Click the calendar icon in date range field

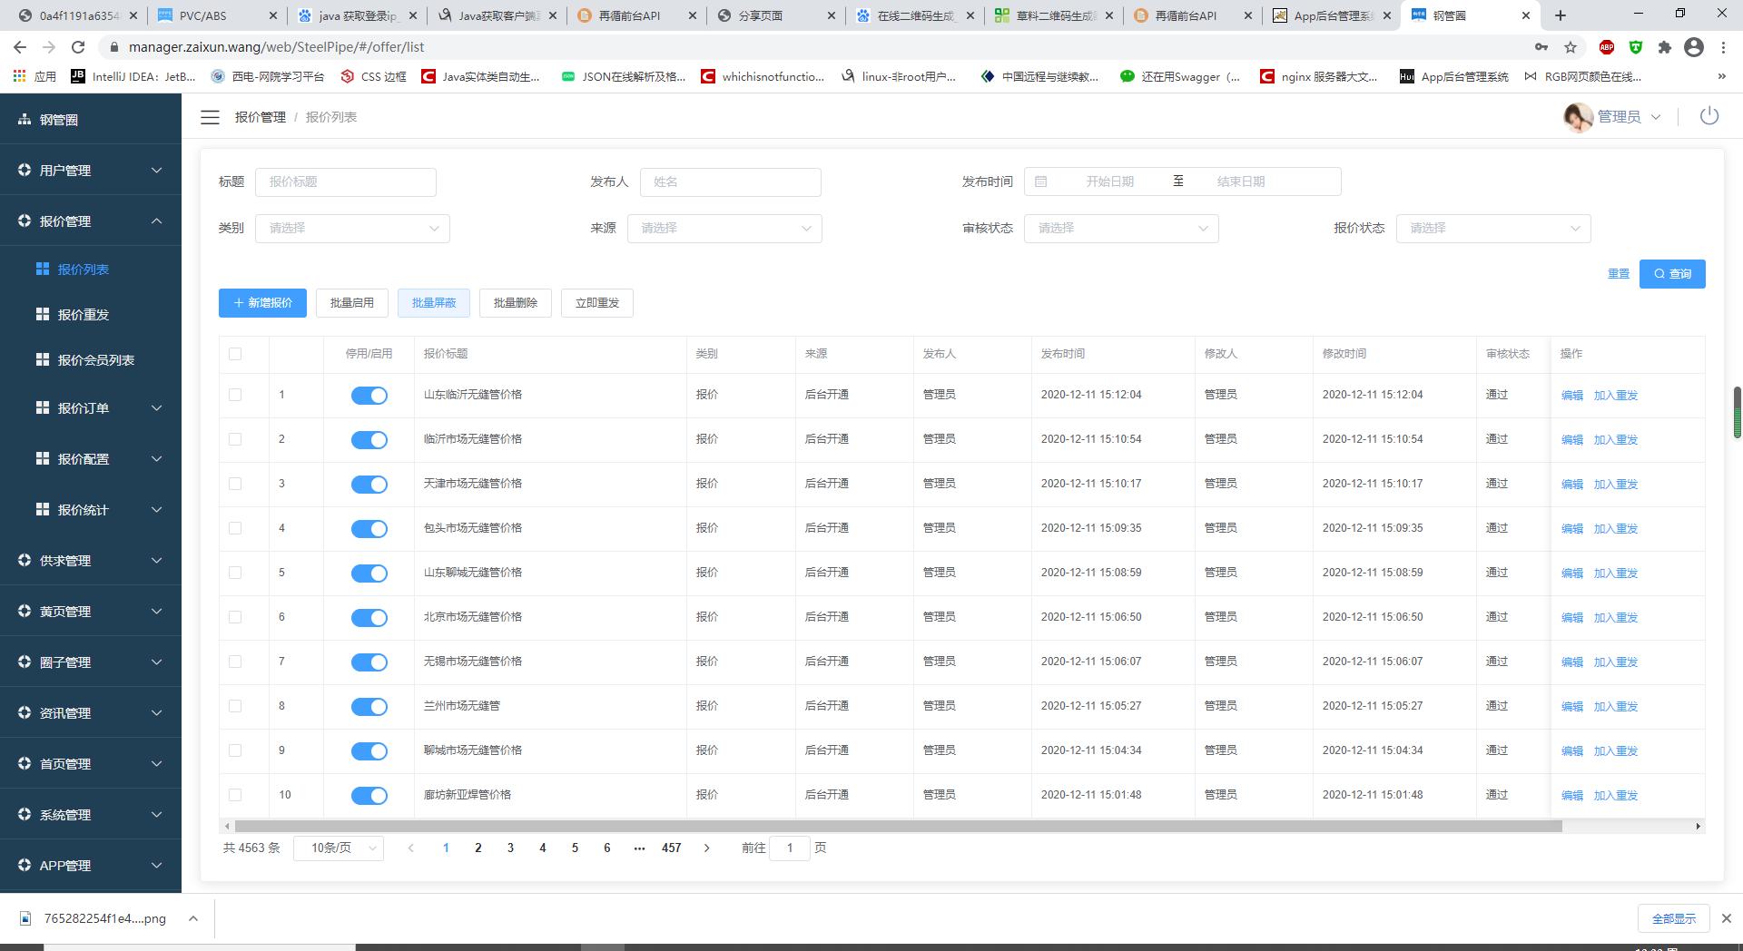[x=1041, y=181]
